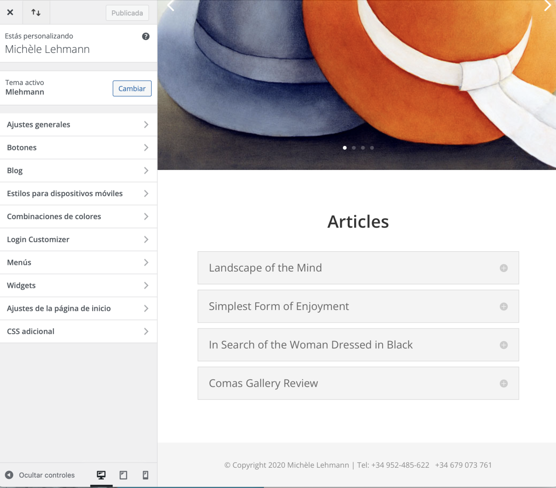This screenshot has width=556, height=488.
Task: Click the phone number +34 679 073 761
Action: 463,465
